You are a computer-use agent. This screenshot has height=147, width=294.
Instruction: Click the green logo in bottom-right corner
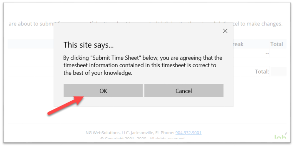click(281, 137)
